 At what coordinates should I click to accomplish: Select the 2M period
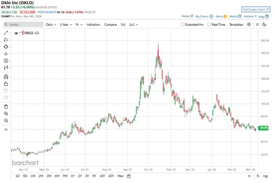[41, 176]
